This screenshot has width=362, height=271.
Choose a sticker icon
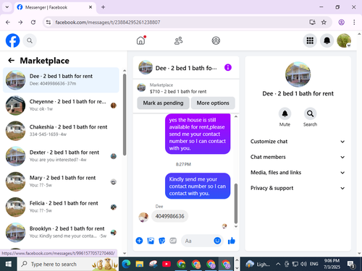[x=162, y=241]
